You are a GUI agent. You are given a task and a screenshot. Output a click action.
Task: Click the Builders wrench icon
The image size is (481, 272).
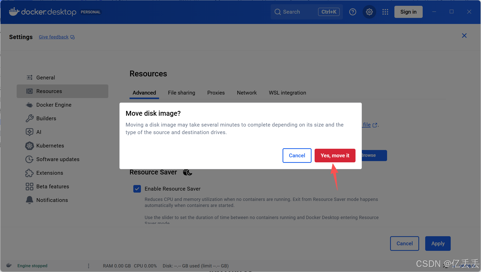[30, 118]
